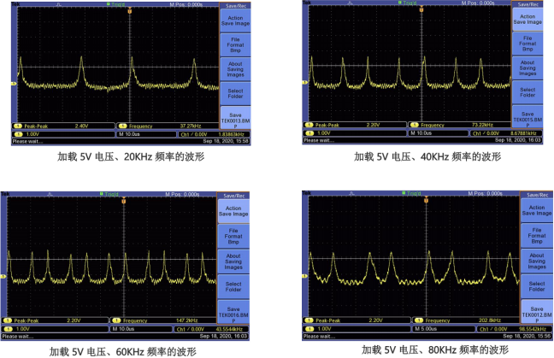Click the 37.27kHz frequency reading
The width and height of the screenshot is (554, 358).
(x=193, y=125)
